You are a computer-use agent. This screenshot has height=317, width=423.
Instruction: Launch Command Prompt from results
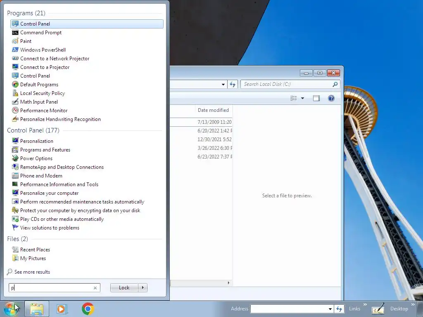point(41,32)
